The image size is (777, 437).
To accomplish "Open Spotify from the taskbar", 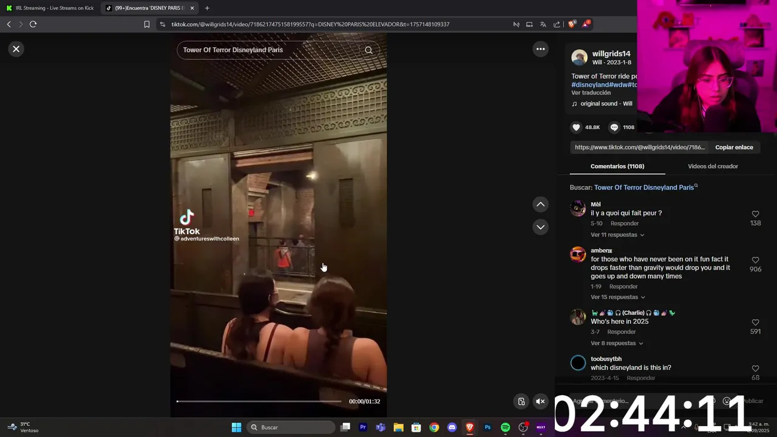I will pos(505,427).
